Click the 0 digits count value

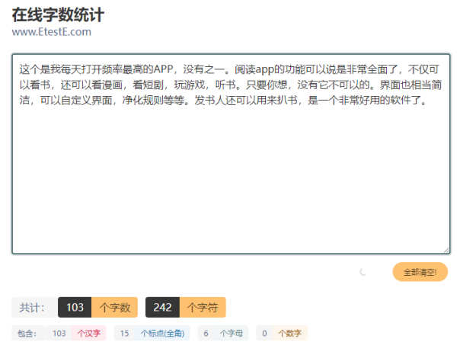click(264, 333)
